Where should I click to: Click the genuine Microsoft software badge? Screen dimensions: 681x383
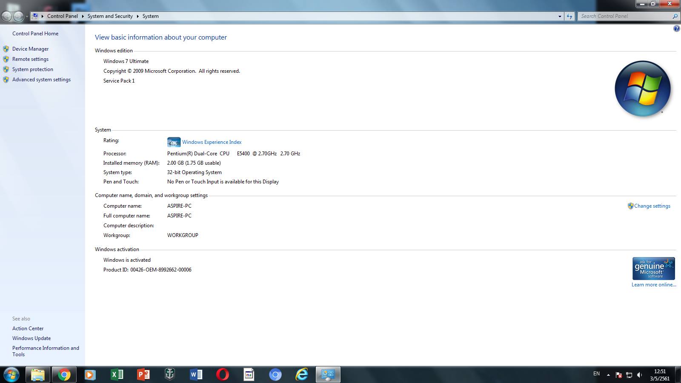tap(653, 269)
